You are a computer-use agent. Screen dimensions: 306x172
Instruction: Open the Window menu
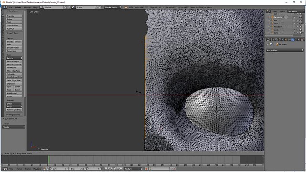pyautogui.click(x=27, y=7)
